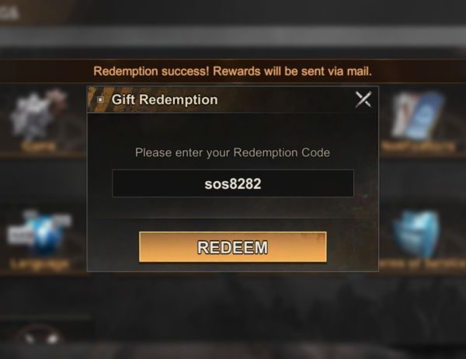
Task: Click the 'Please enter your Redemption Code' prompt
Action: pos(232,152)
